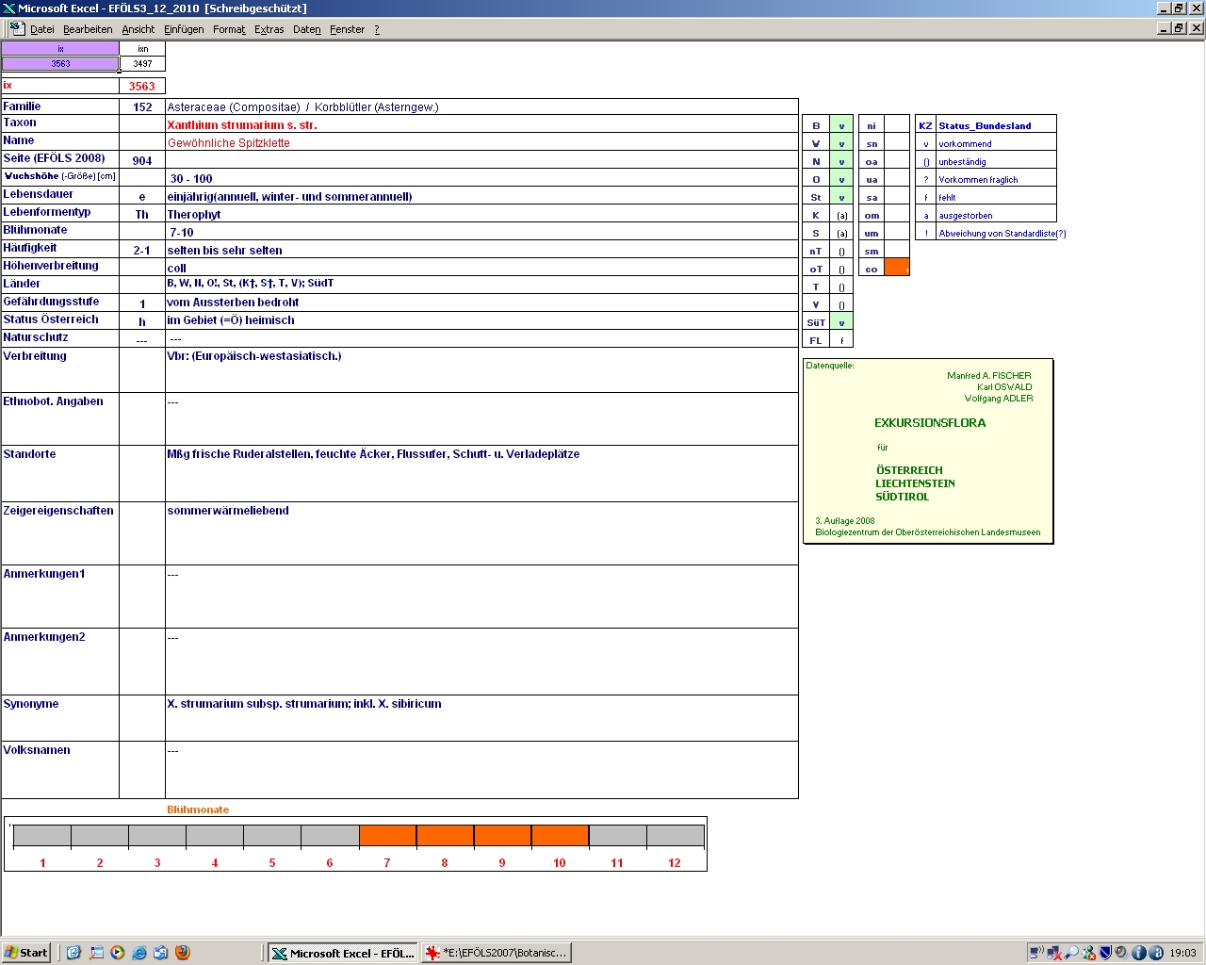Click the 'f' cell next to FL
This screenshot has width=1206, height=965.
tap(841, 340)
